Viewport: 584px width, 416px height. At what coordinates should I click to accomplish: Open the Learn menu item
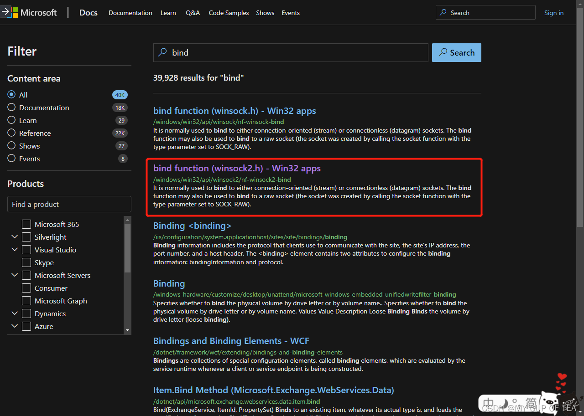click(168, 13)
